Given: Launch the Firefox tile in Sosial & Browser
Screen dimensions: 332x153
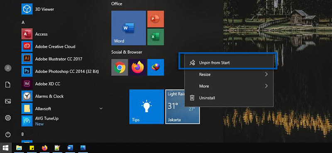Looking at the screenshot, I should (138, 67).
